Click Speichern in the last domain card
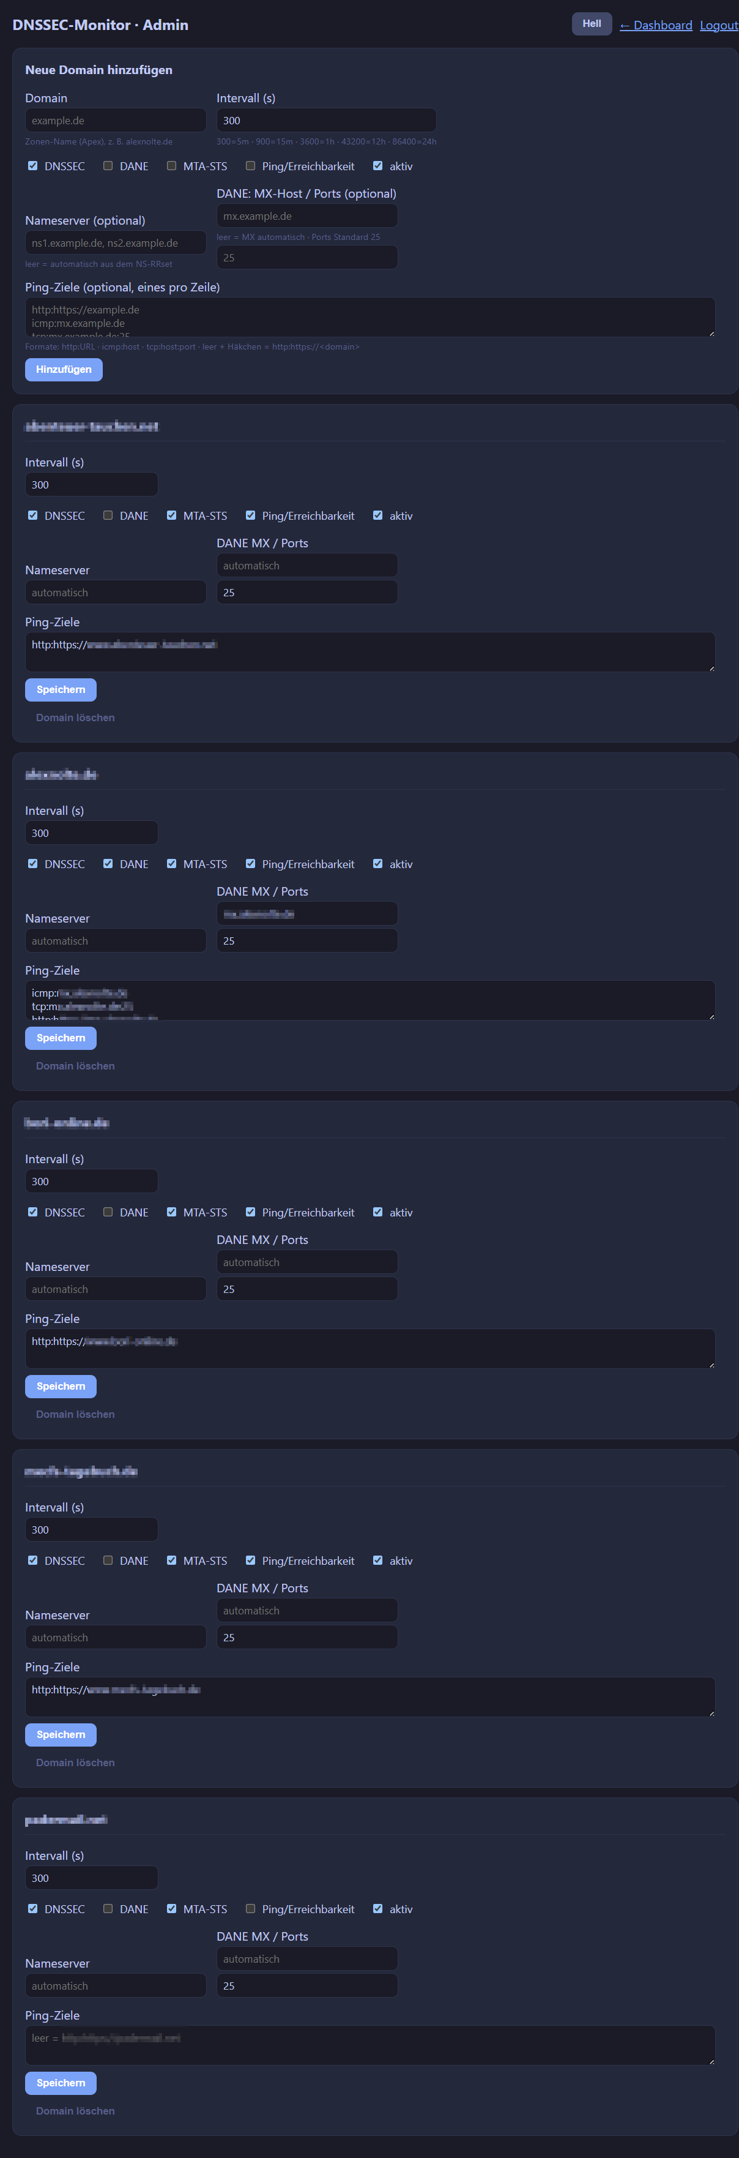739x2158 pixels. coord(61,2083)
